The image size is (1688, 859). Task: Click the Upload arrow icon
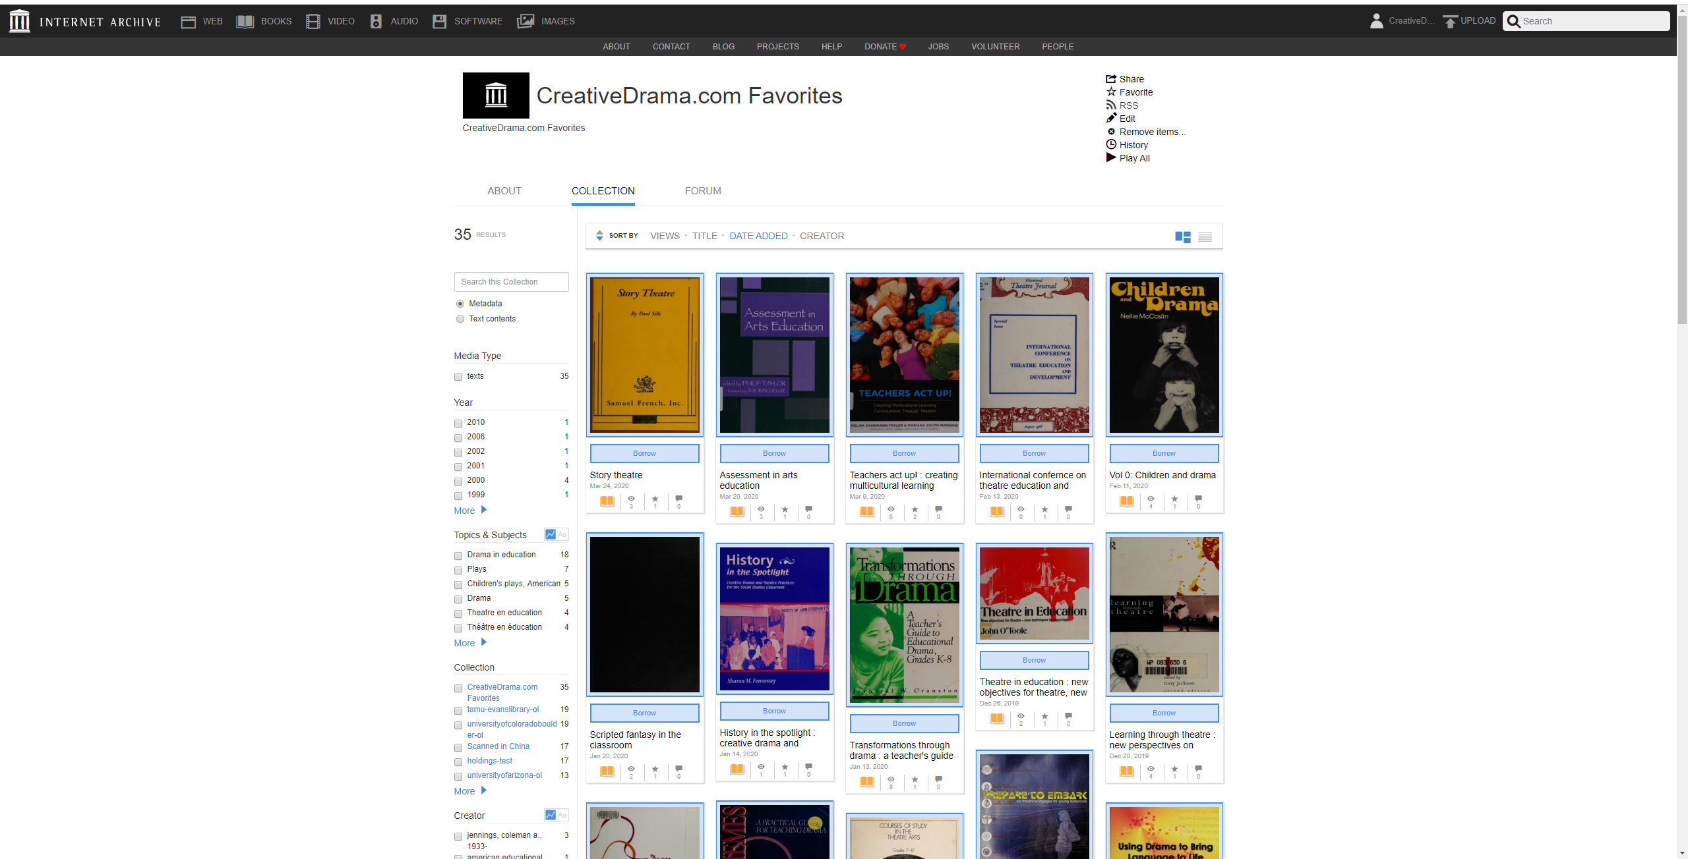(1449, 22)
